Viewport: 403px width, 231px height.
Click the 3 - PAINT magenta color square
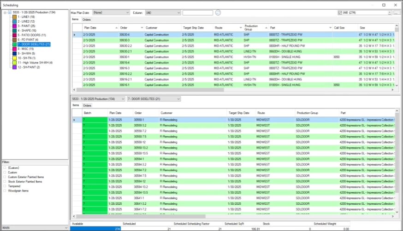coord(15,26)
